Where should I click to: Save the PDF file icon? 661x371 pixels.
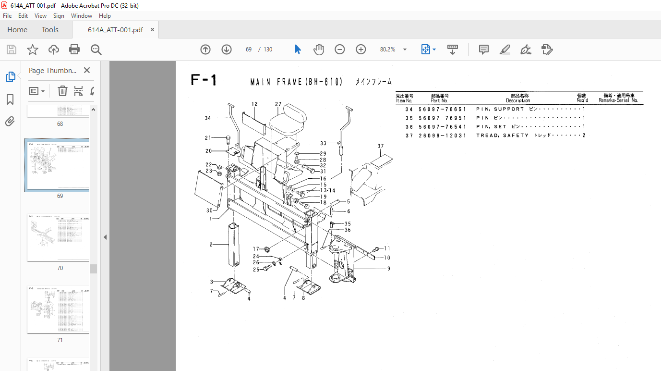coord(12,49)
